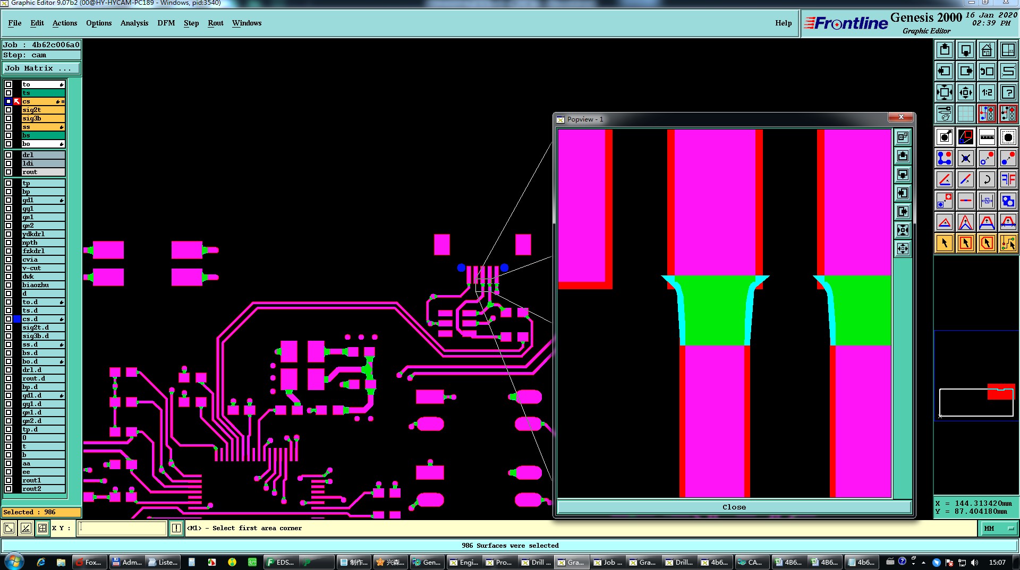The height and width of the screenshot is (570, 1020).
Task: Toggle checkbox for layer v-cut
Action: pos(8,268)
